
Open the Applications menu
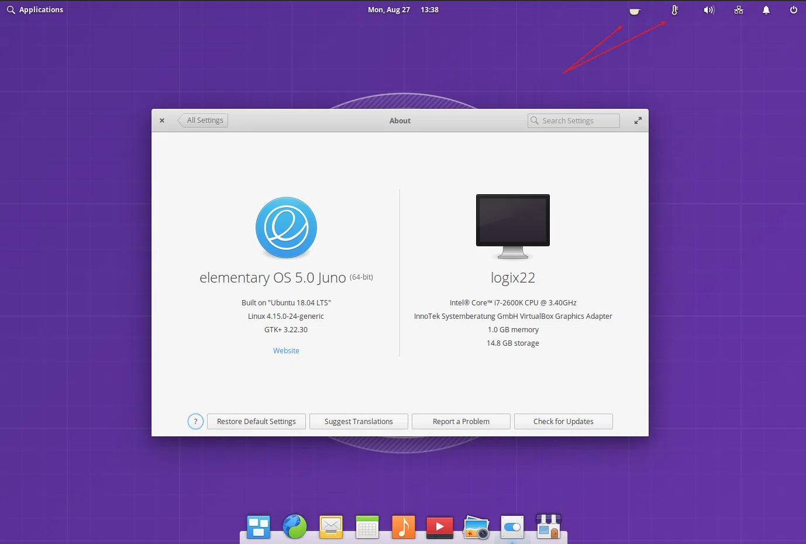[35, 9]
